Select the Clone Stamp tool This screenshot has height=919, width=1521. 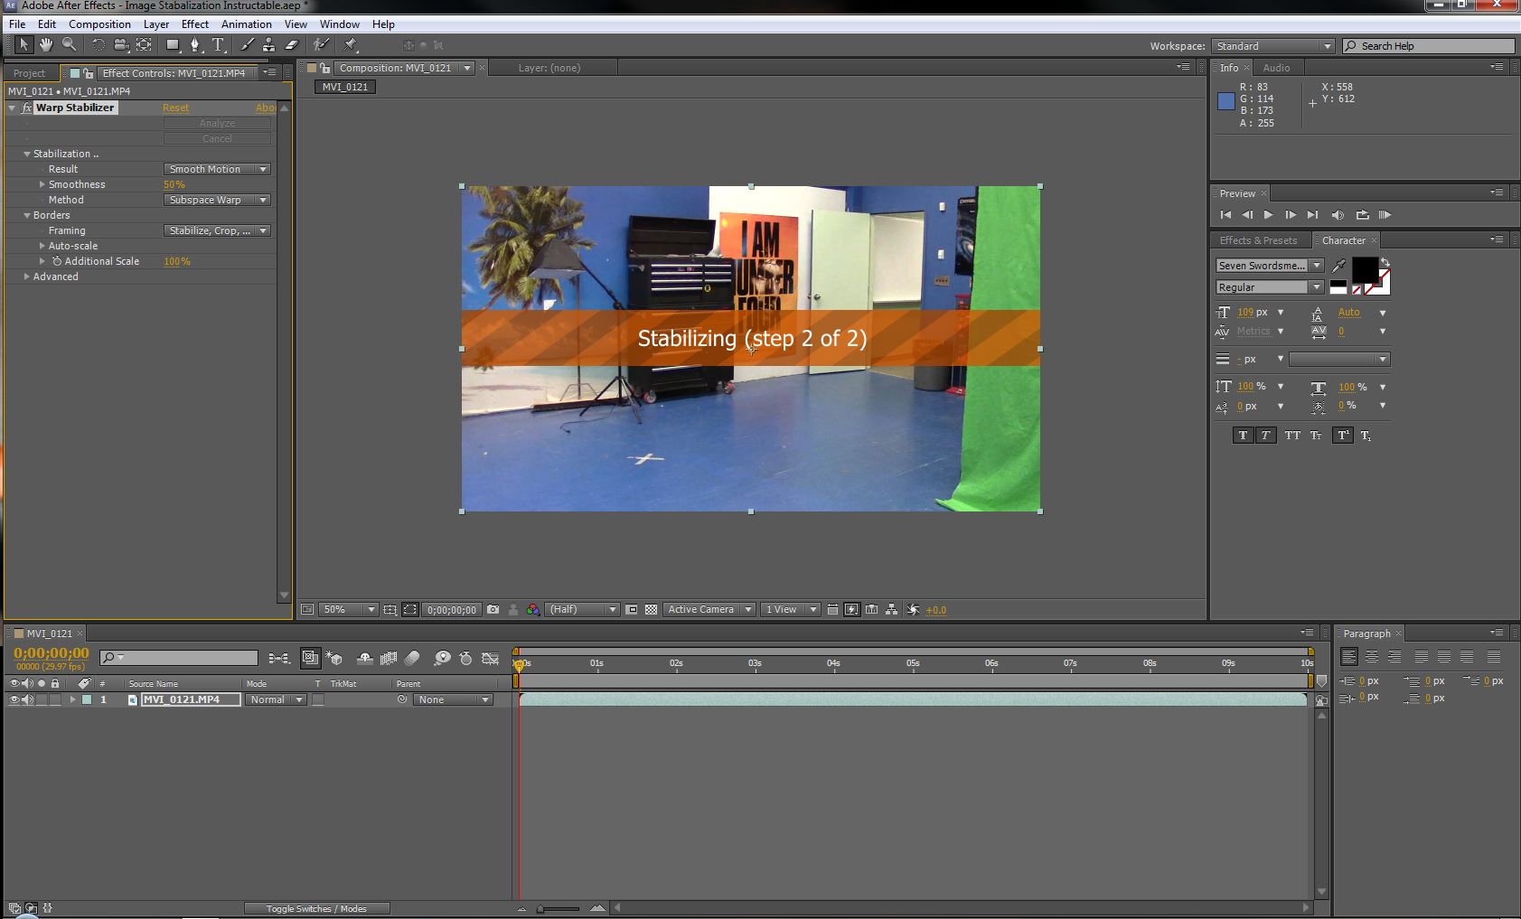point(268,44)
